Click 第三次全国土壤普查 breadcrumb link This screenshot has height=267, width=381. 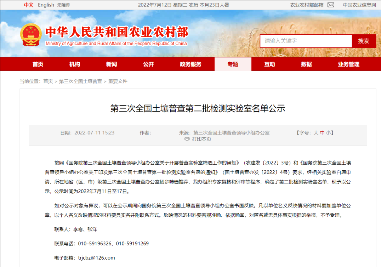pos(80,81)
